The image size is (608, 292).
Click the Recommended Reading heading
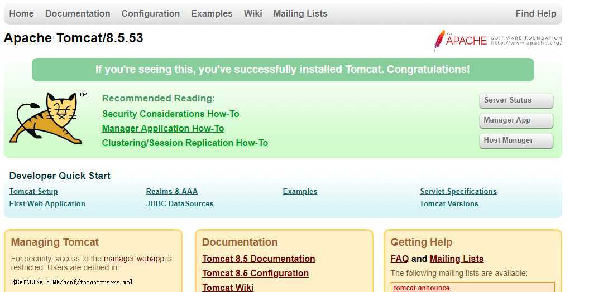158,99
